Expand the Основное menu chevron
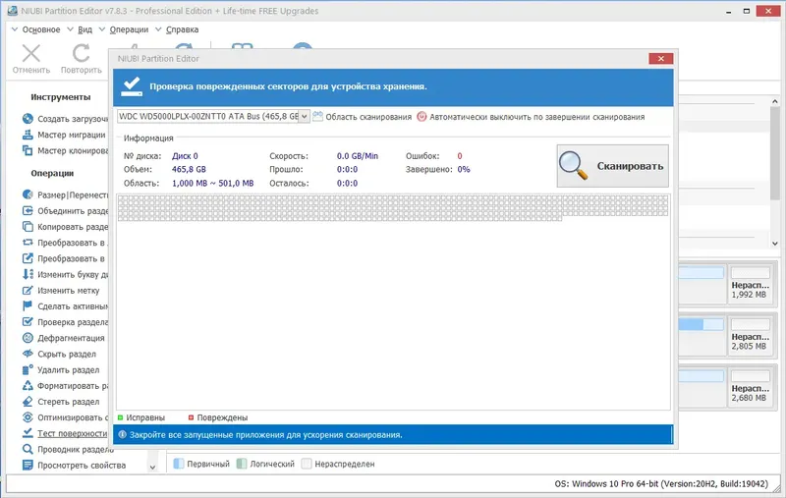786x498 pixels. [x=15, y=29]
